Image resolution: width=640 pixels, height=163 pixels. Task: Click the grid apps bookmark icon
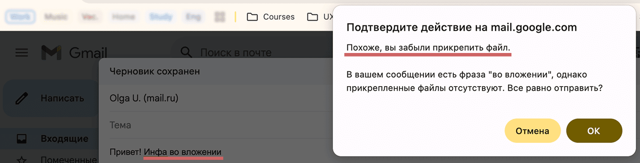point(220,17)
